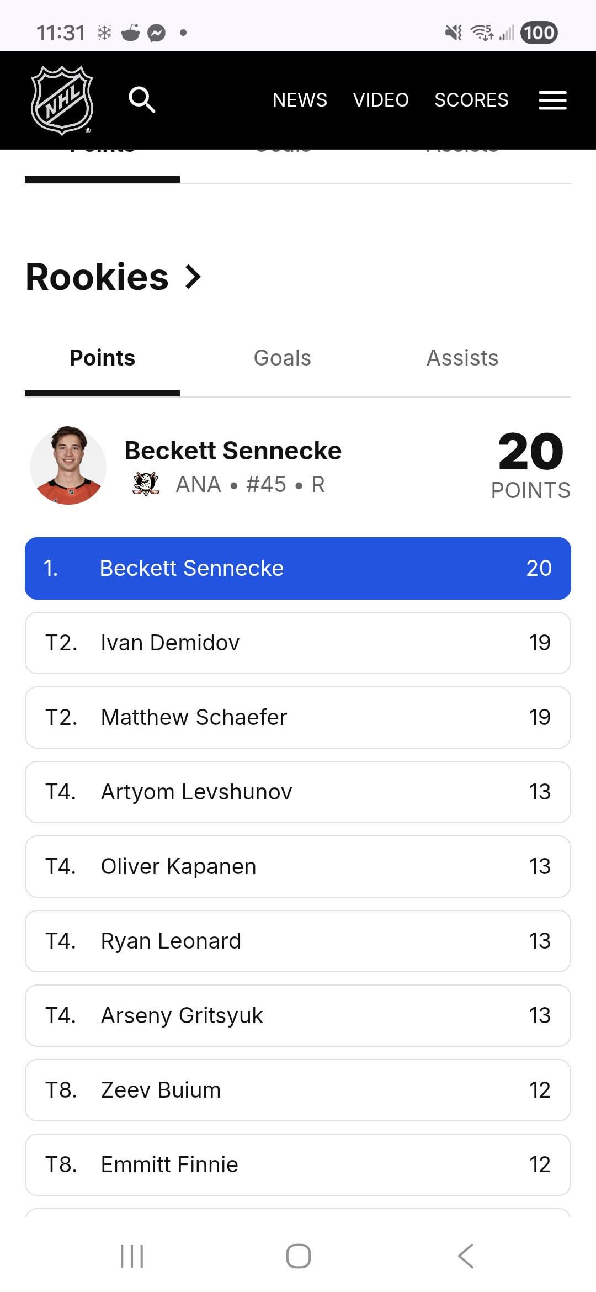Switch to the Rookies Goals tab
This screenshot has height=1292, width=596.
[x=282, y=358]
